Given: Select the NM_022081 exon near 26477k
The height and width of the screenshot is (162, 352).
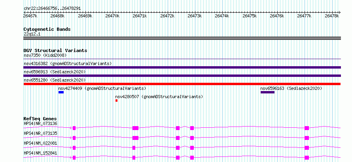Looking at the screenshot, I should (x=307, y=148).
